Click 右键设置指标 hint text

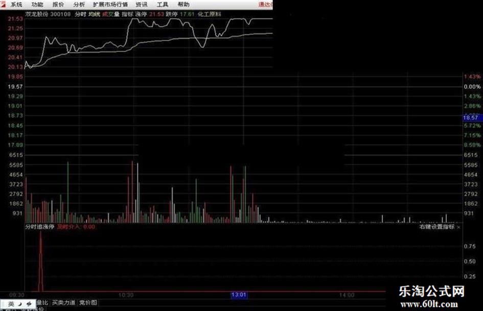(x=437, y=227)
